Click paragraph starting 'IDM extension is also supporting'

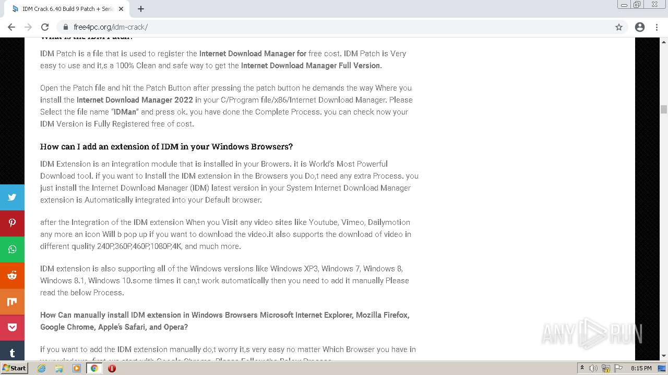[224, 281]
